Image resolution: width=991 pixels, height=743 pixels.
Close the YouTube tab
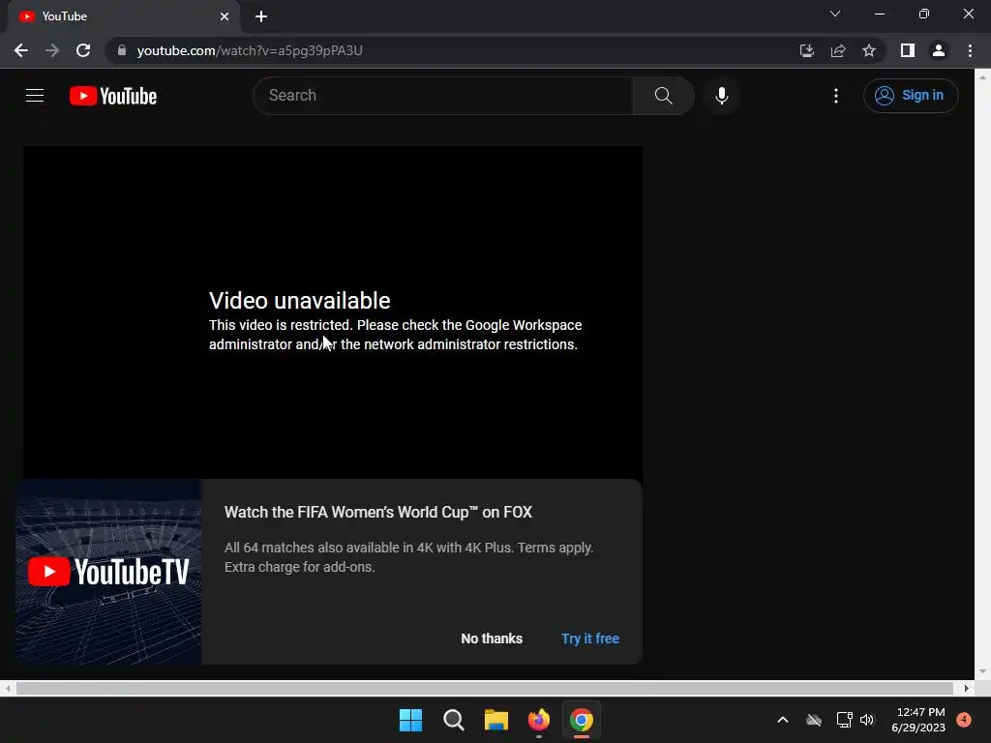225,16
